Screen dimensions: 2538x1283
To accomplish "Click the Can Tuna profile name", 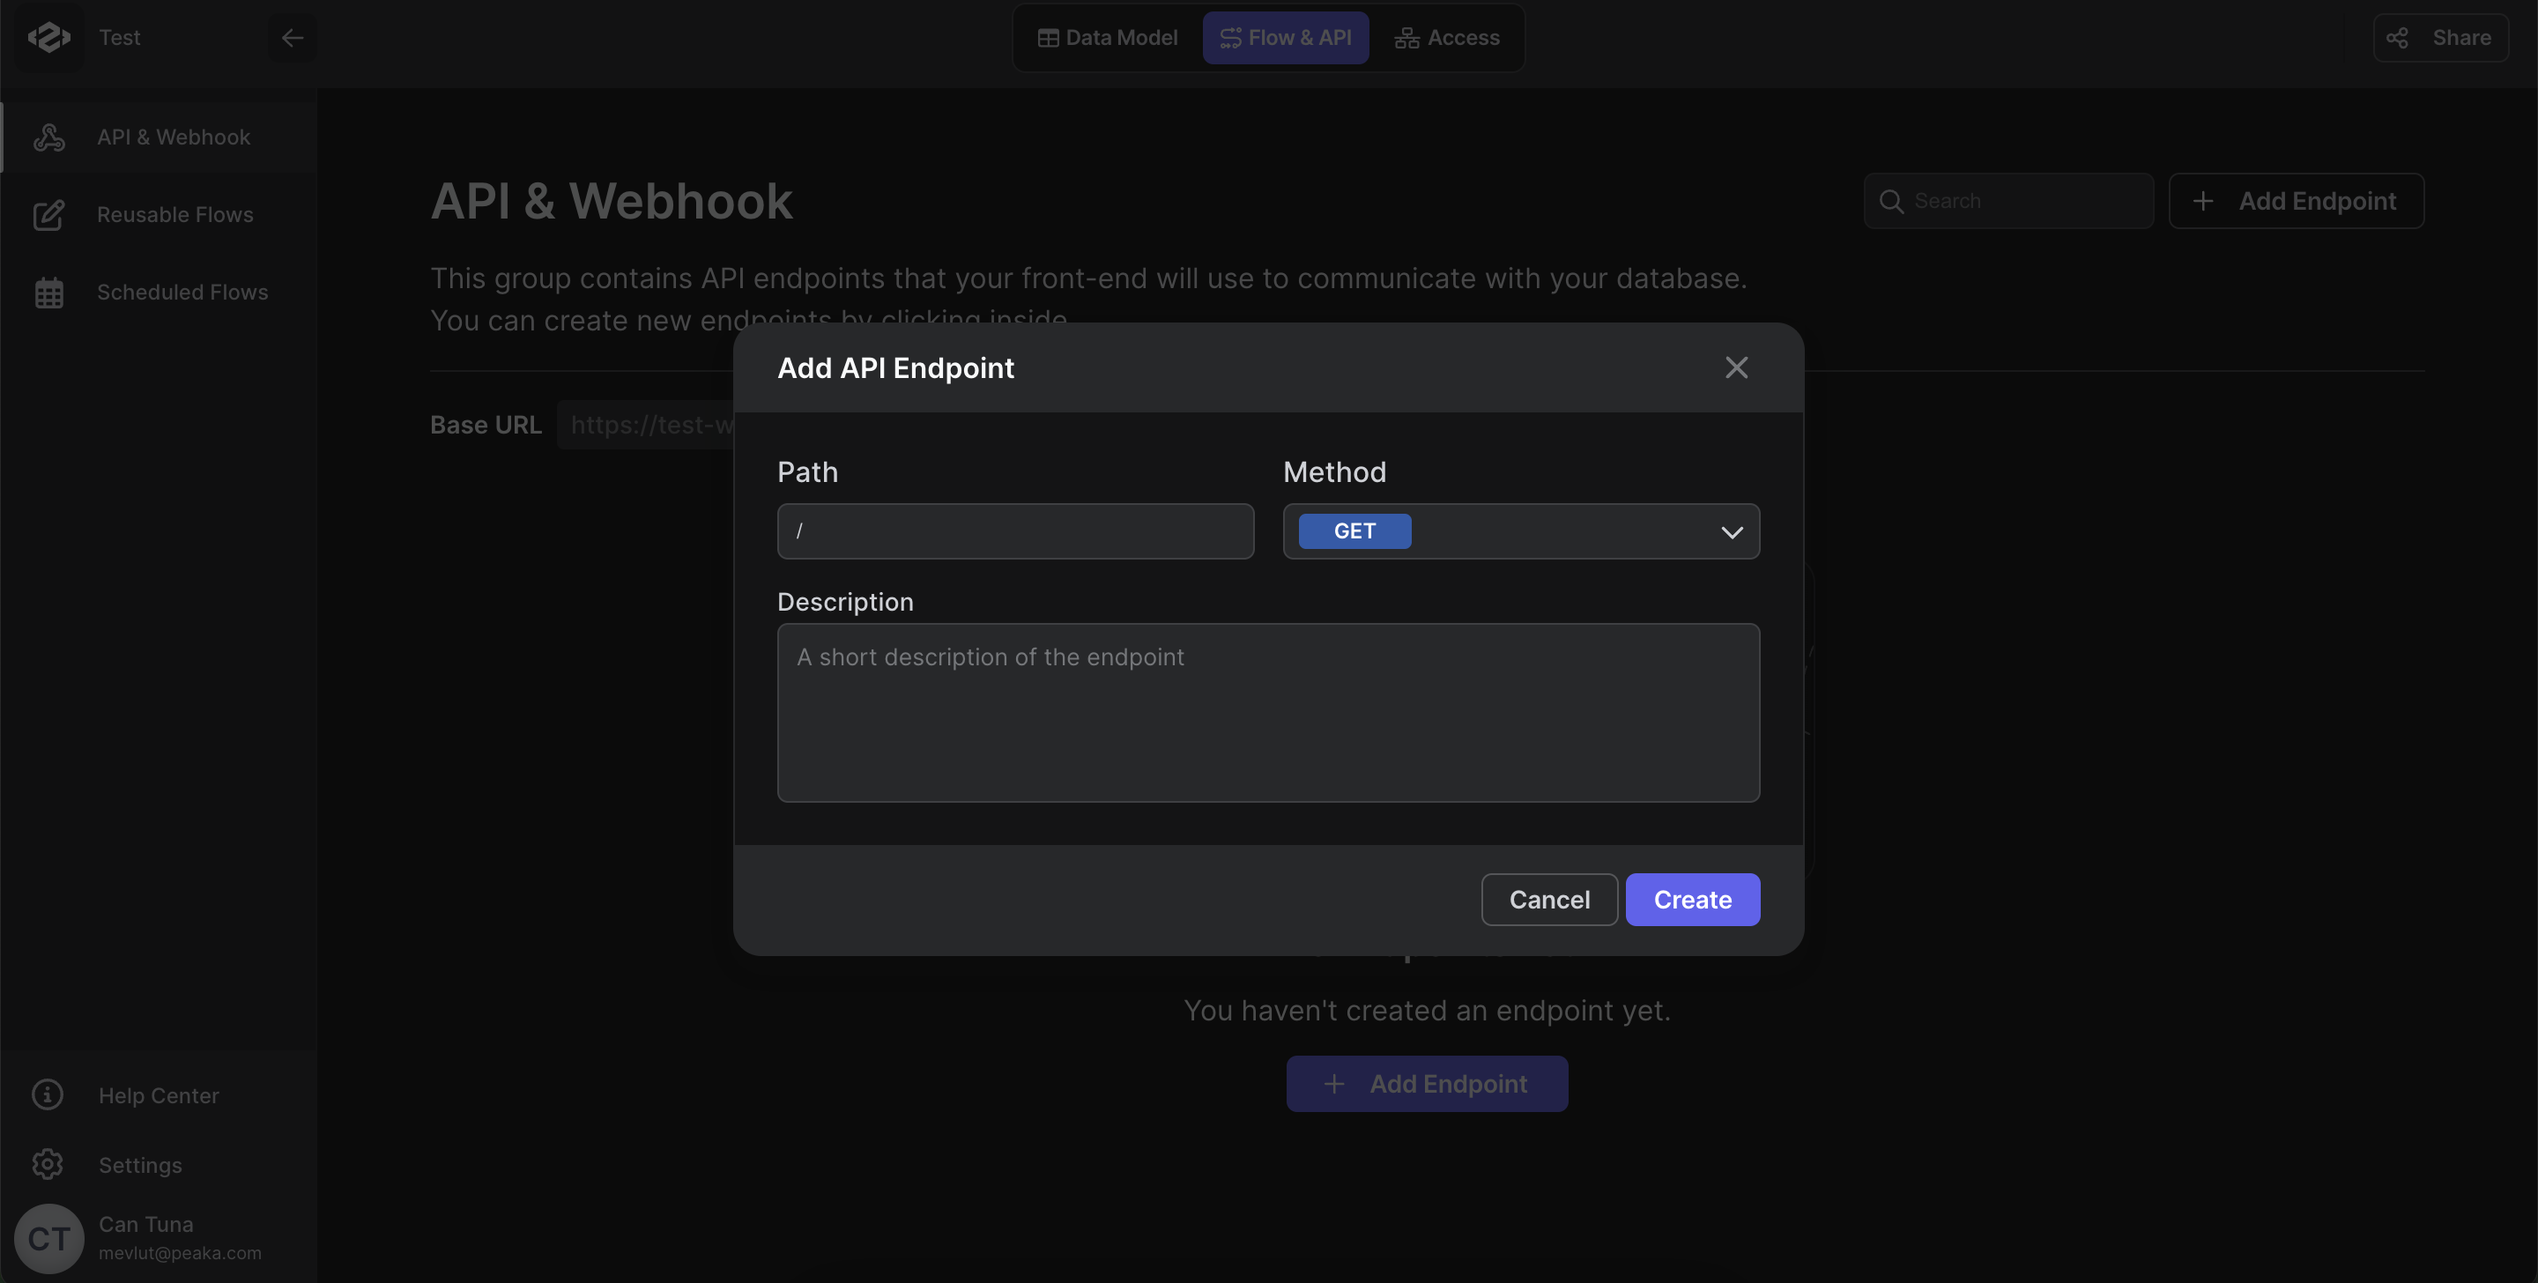I will [145, 1224].
